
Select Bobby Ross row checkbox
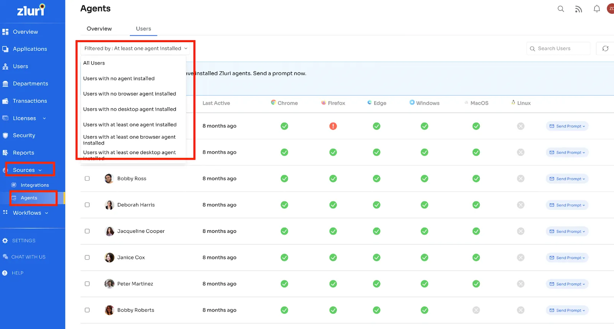coord(87,178)
